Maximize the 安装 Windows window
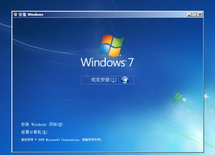215x155 pixels. tap(194, 14)
